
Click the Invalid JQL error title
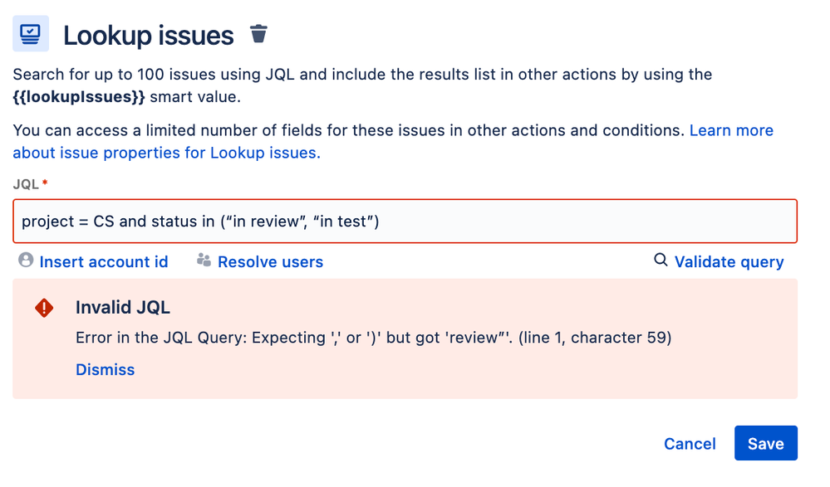(123, 307)
